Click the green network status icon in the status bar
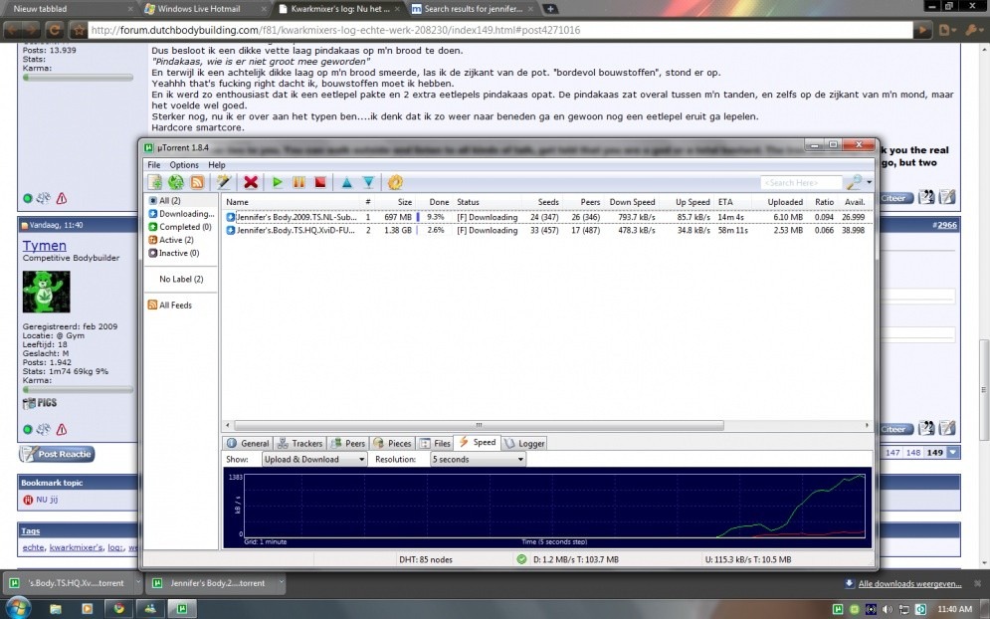 521,559
